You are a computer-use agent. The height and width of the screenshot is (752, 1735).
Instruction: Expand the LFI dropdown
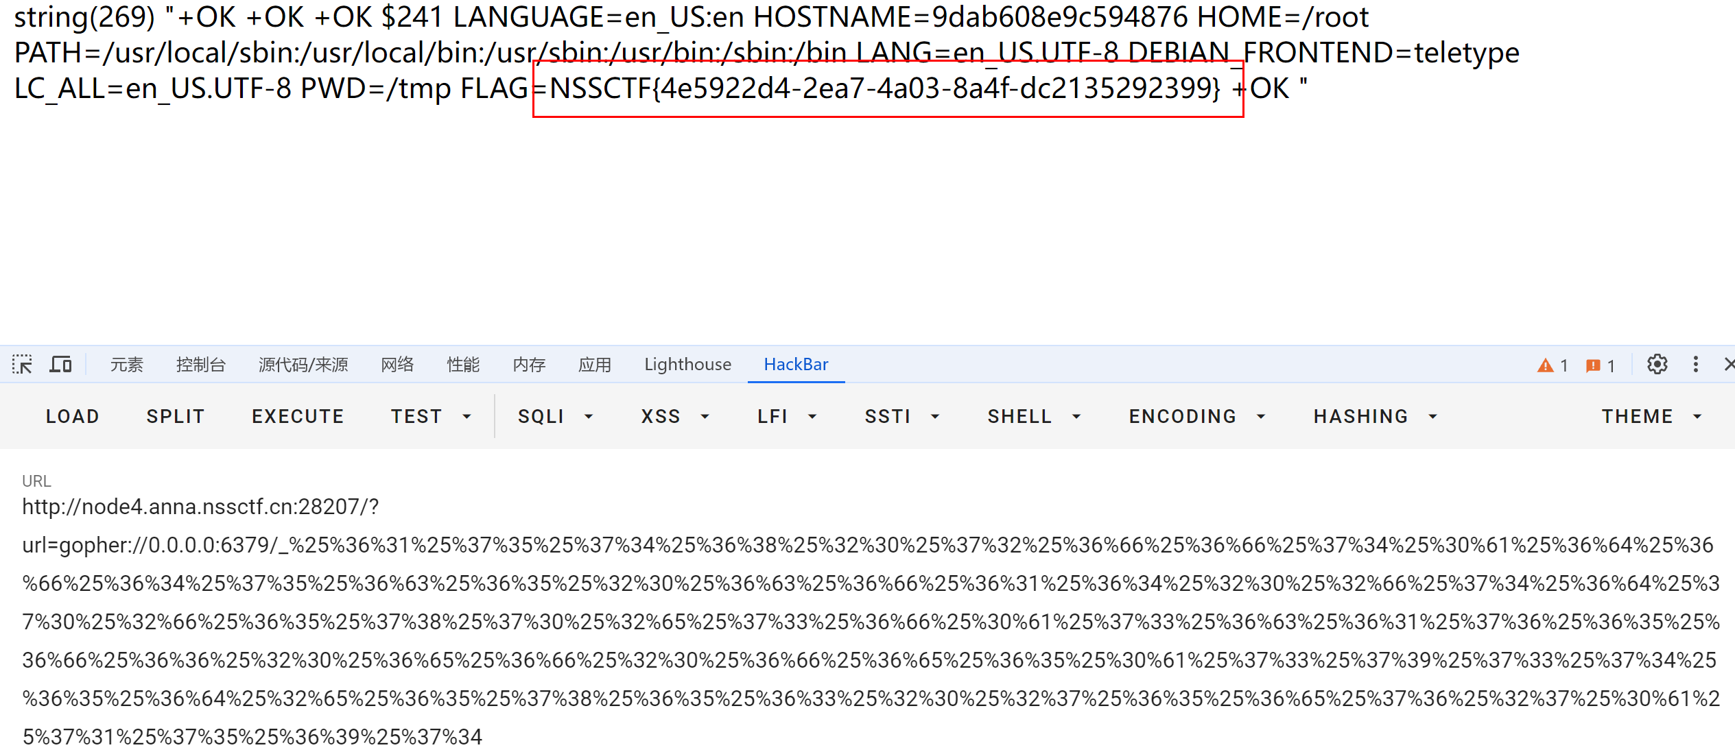point(787,416)
